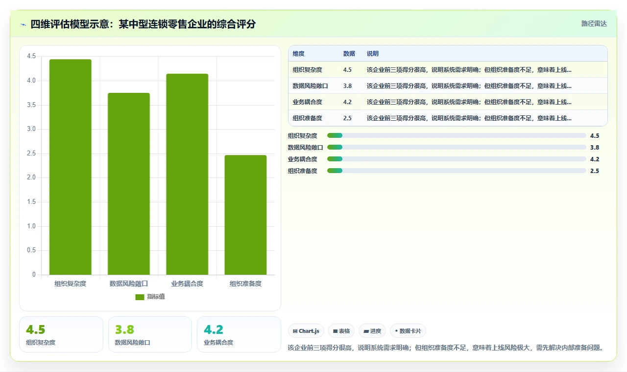This screenshot has width=627, height=372.
Task: Select the 组织复杂度 table row cell
Action: (307, 70)
